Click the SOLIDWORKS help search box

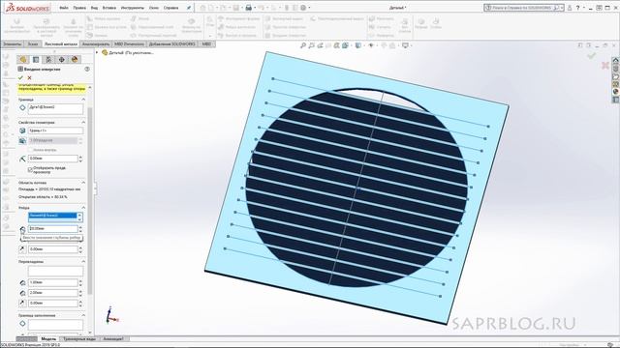523,8
